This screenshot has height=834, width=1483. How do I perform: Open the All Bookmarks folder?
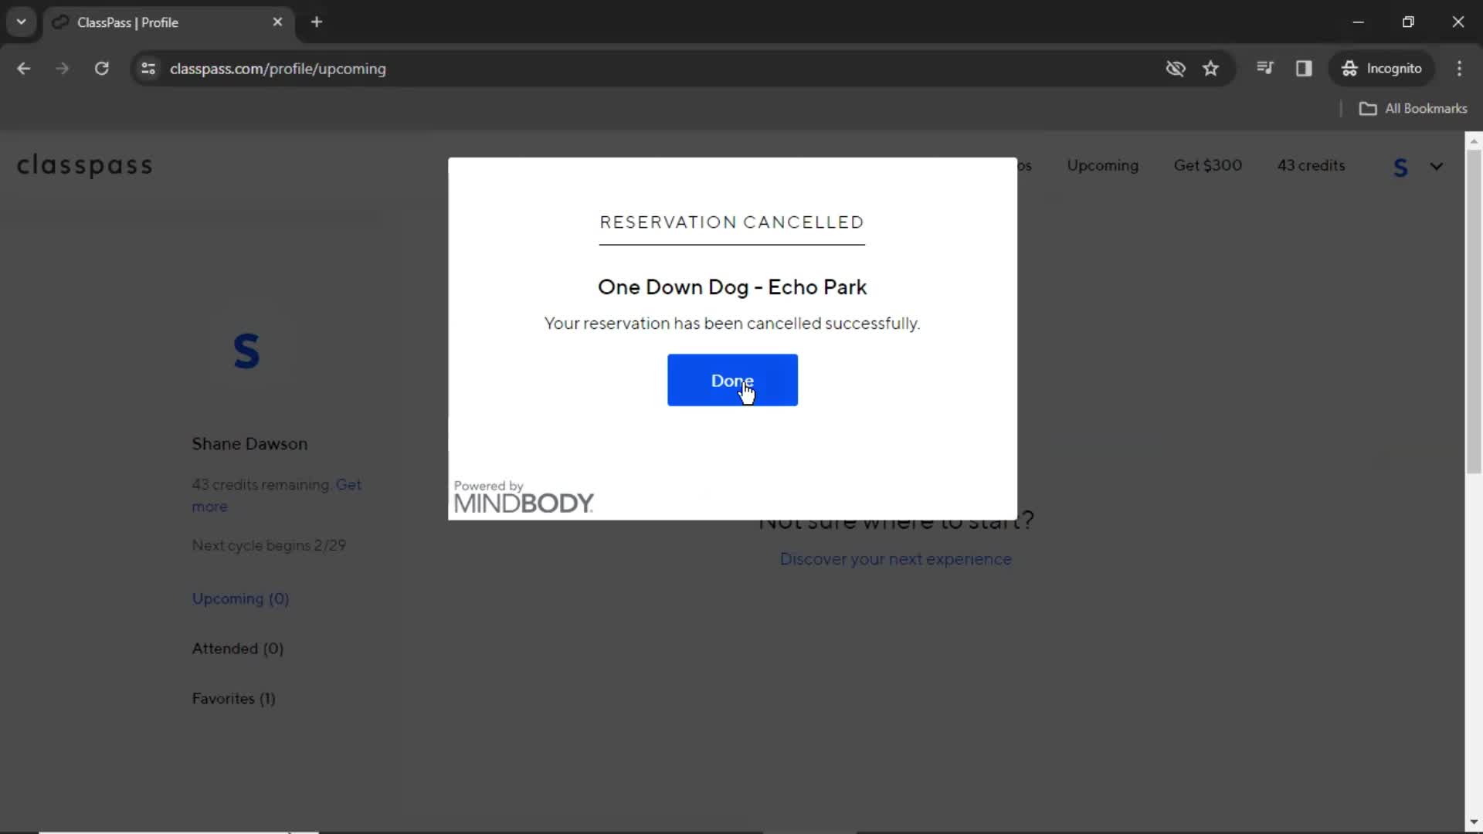pos(1413,109)
